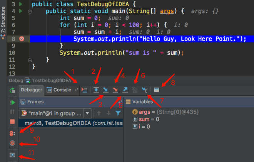Select the TestDebugOfIDEA debug session tab
The image size is (254, 162).
[48, 81]
